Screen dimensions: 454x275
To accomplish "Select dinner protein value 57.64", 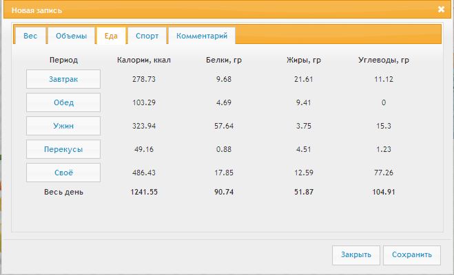I will point(224,126).
